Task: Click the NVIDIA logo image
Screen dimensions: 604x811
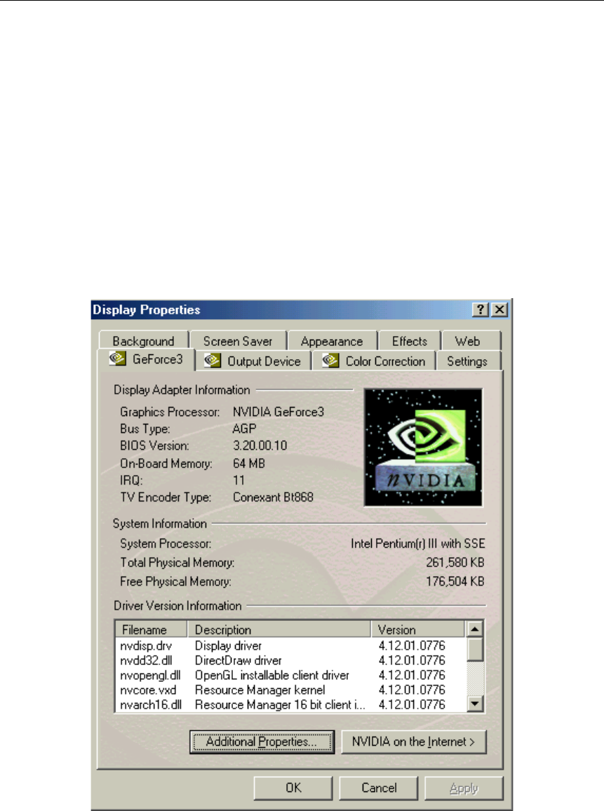Action: (423, 448)
